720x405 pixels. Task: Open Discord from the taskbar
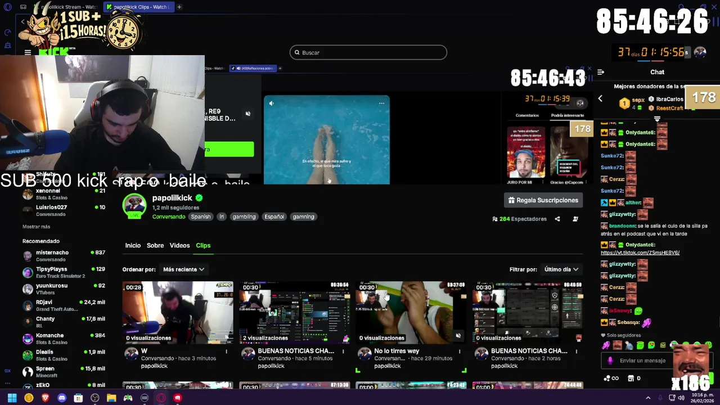pyautogui.click(x=62, y=398)
